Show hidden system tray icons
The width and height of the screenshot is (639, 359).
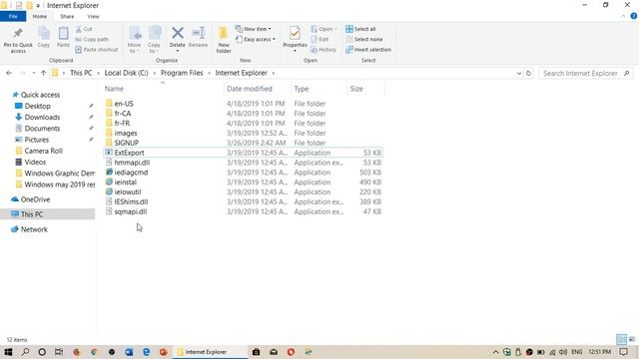[495, 352]
